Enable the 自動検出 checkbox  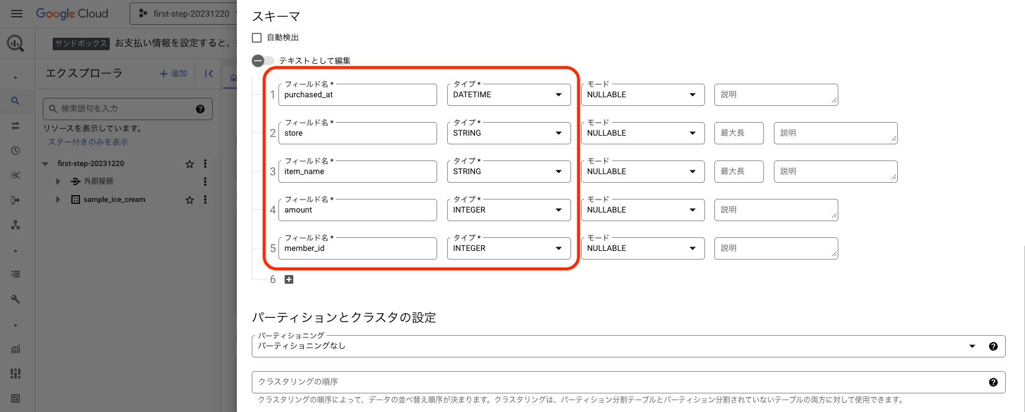coord(257,38)
